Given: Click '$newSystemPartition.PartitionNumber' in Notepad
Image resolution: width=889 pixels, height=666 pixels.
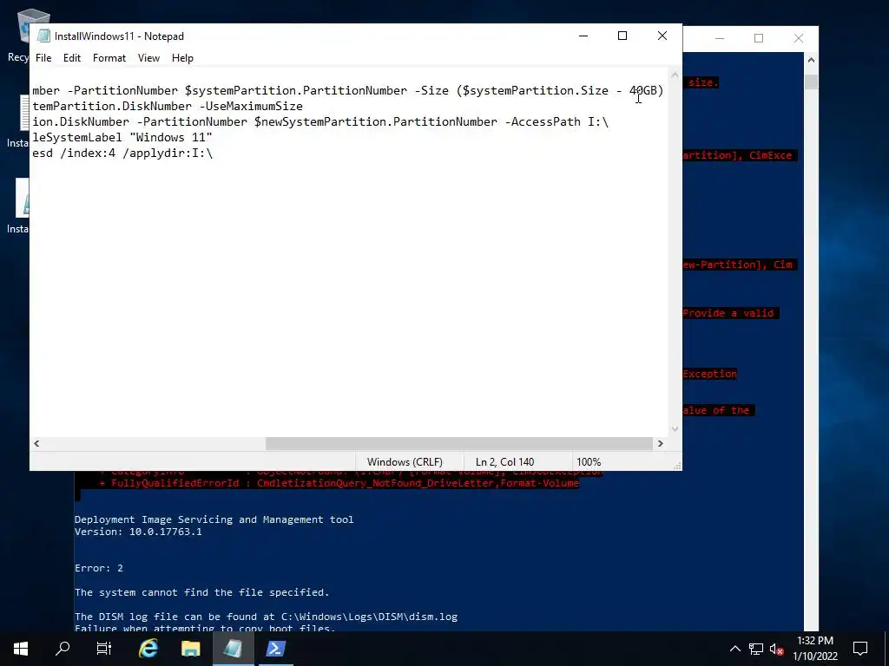Looking at the screenshot, I should coord(376,121).
